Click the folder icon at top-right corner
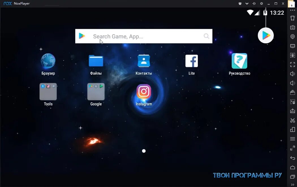This screenshot has width=297, height=187. [x=291, y=4]
